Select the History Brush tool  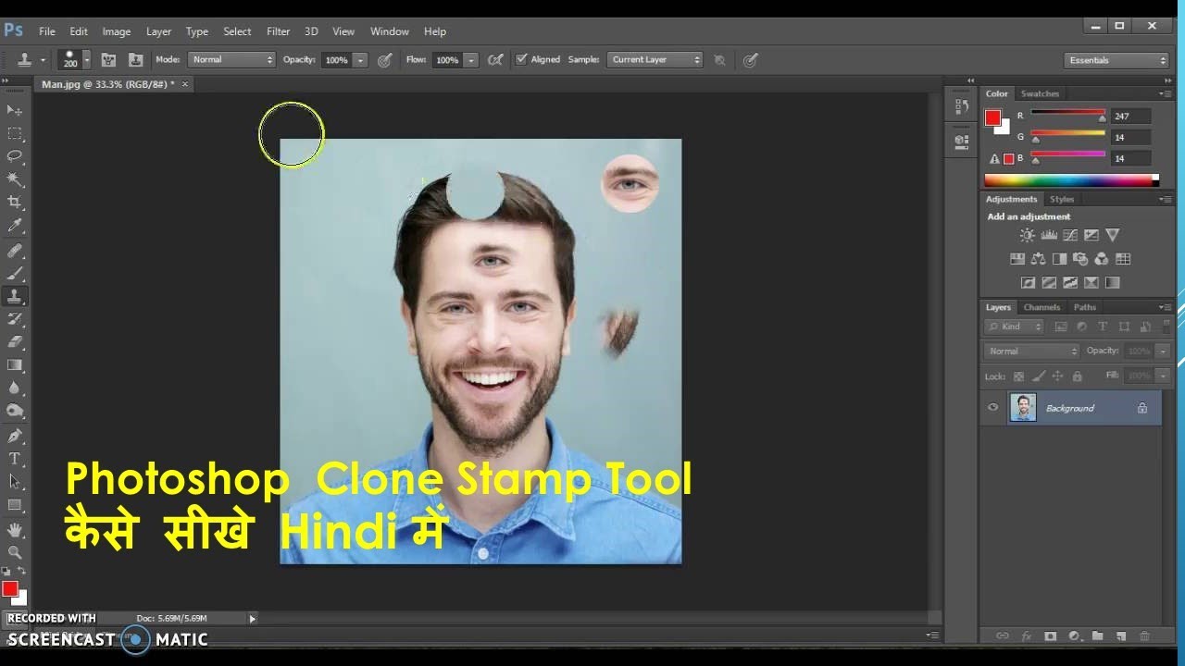coord(15,319)
